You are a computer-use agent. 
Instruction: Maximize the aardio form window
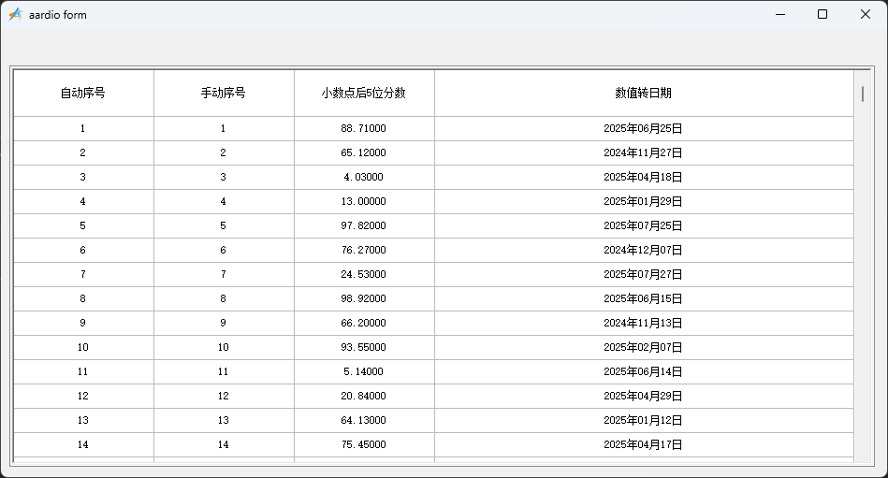click(822, 15)
